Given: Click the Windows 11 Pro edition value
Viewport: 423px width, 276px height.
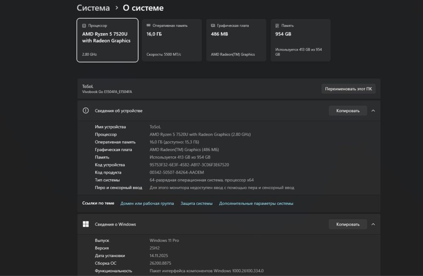Looking at the screenshot, I should point(164,240).
